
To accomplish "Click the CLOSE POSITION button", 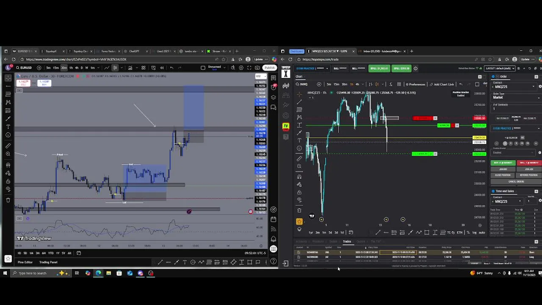I will click(503, 175).
